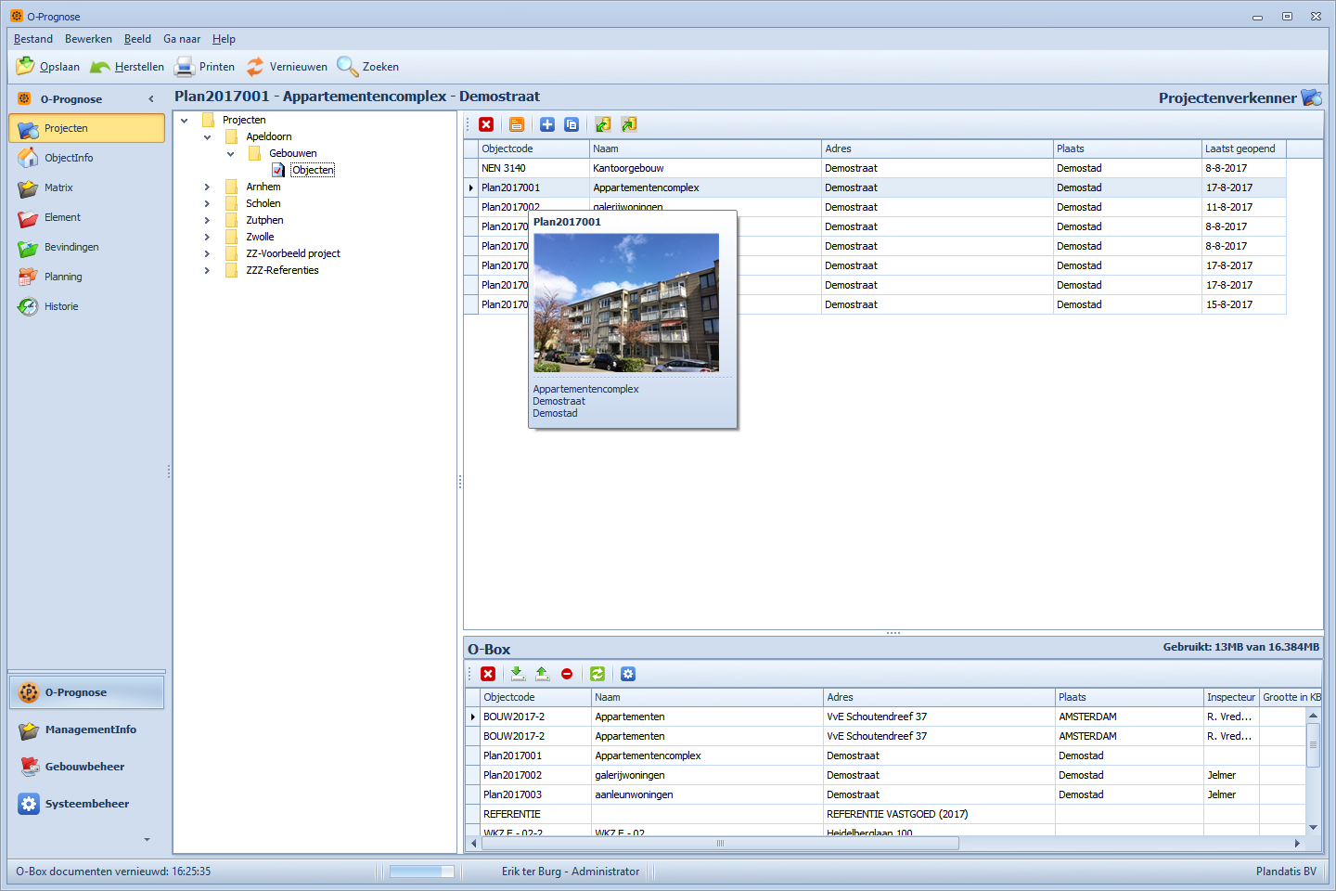1336x891 pixels.
Task: Open Projecten in the sidebar
Action: pos(86,128)
